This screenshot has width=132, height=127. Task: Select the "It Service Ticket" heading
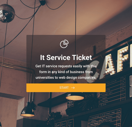[66, 57]
